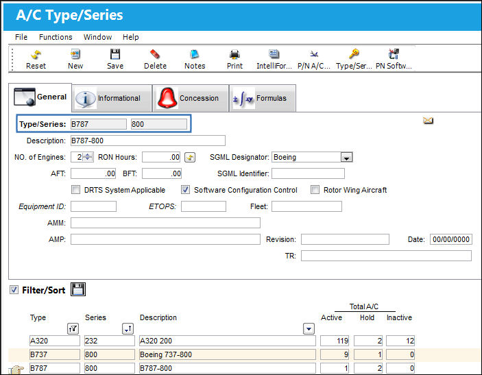This screenshot has height=375, width=482.
Task: Click the Inactive count 12 cell
Action: pos(400,341)
